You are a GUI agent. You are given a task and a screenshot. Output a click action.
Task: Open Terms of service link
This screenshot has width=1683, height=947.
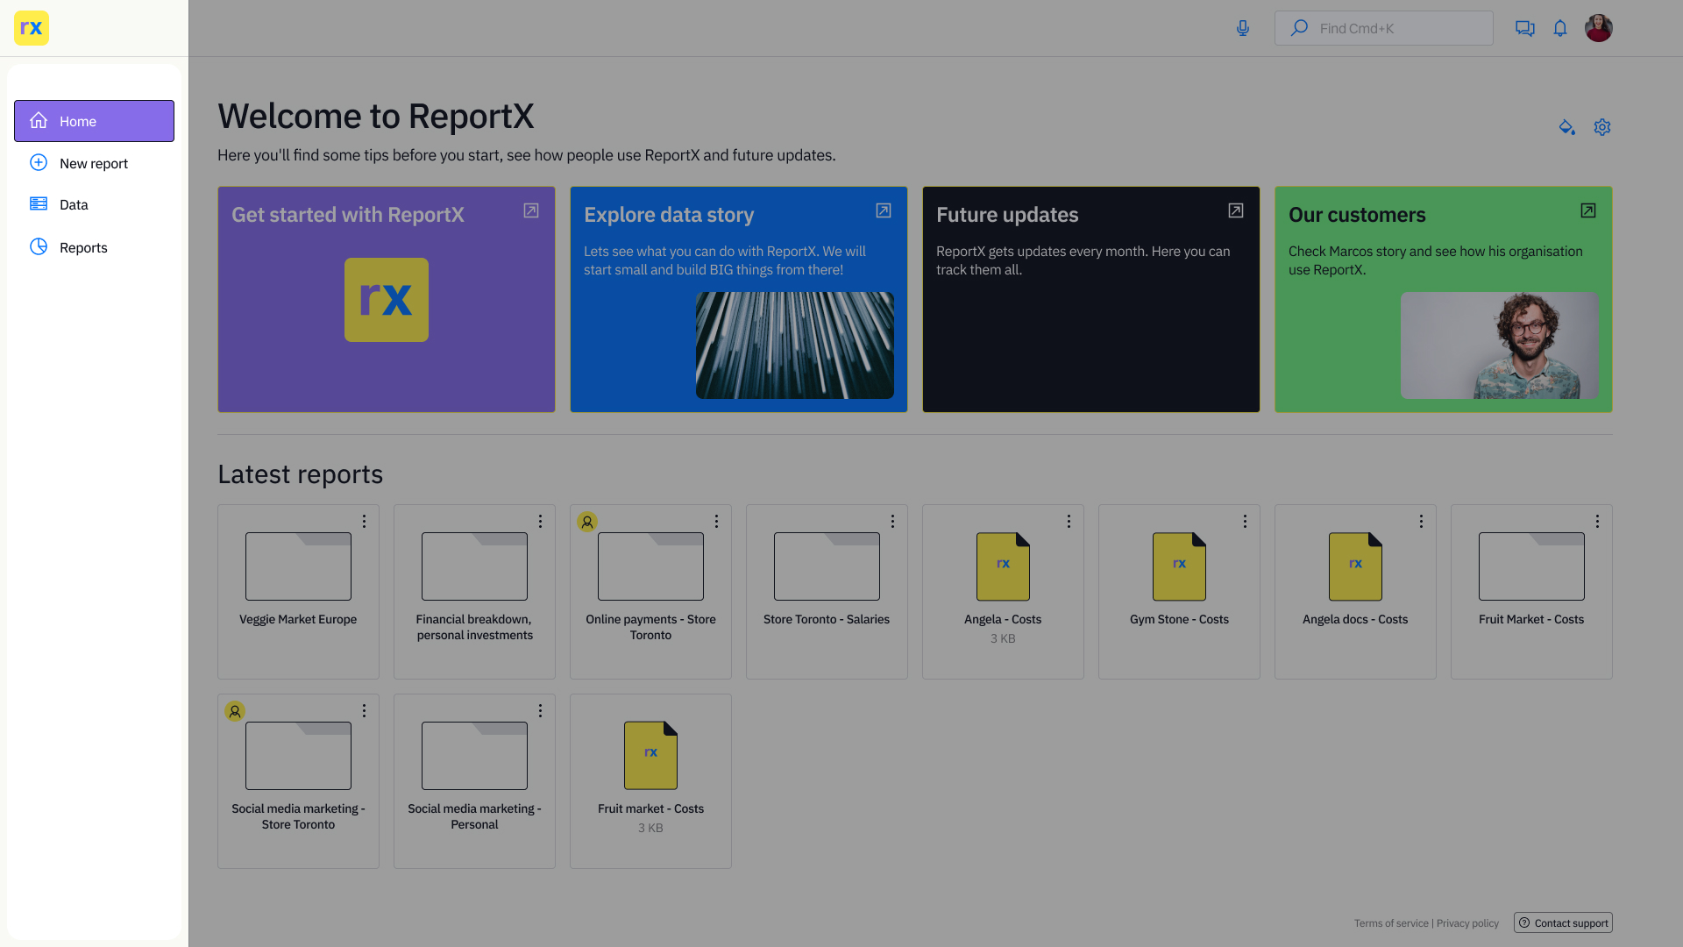tap(1391, 923)
